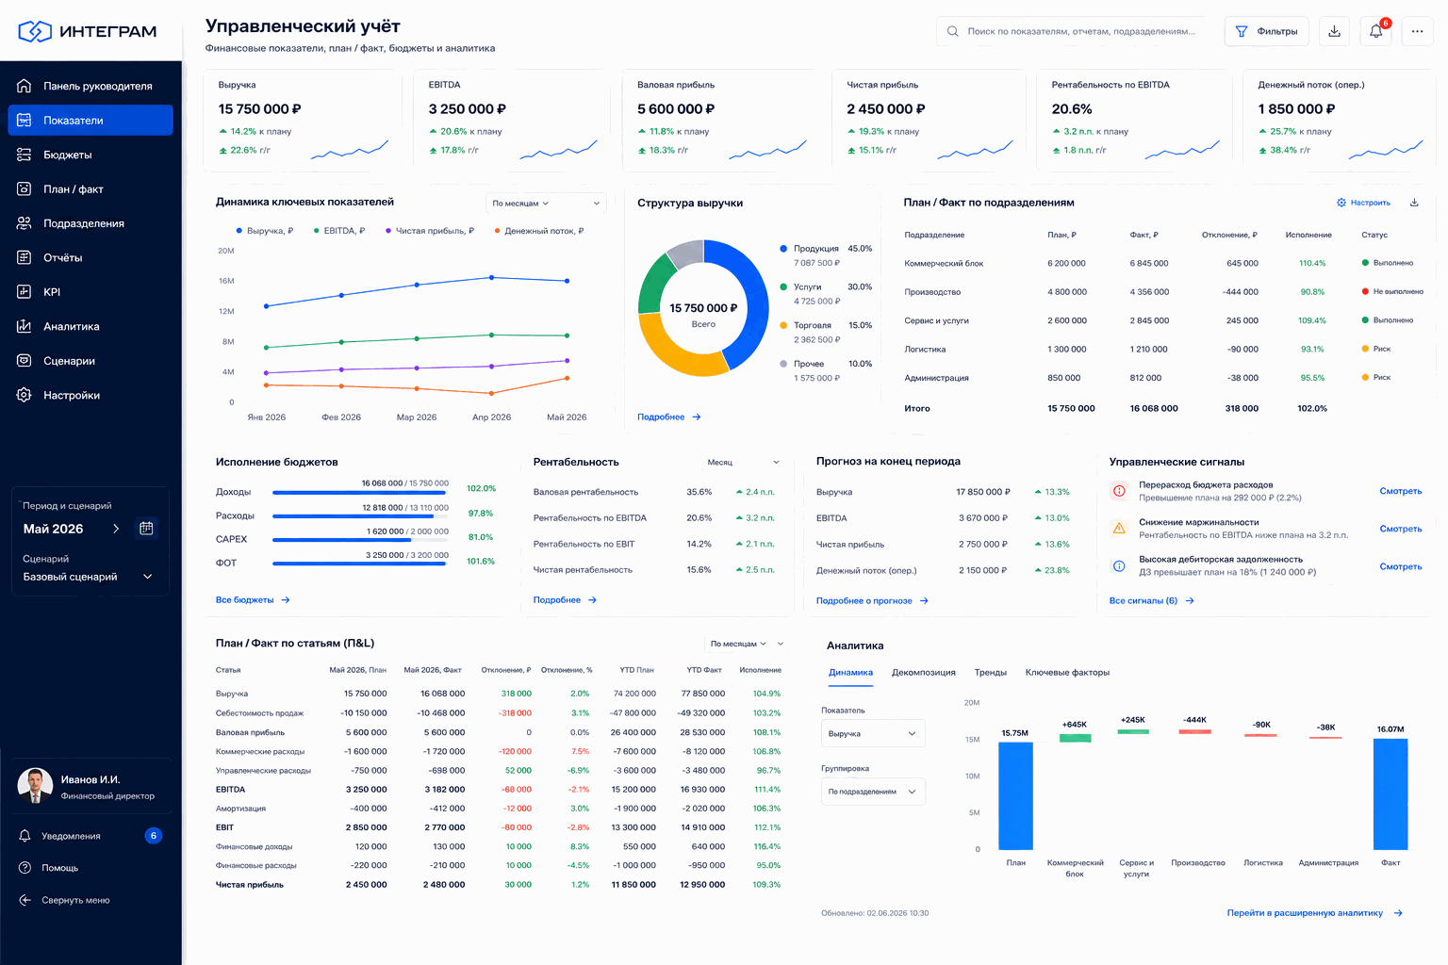The image size is (1448, 965).
Task: Toggle Чистая прибыль legend series
Action: click(429, 231)
